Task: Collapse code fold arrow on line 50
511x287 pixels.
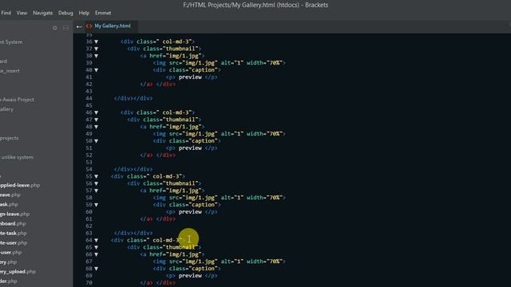Action: click(96, 141)
